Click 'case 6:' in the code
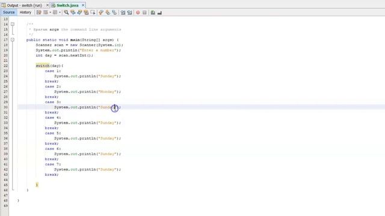 53,149
